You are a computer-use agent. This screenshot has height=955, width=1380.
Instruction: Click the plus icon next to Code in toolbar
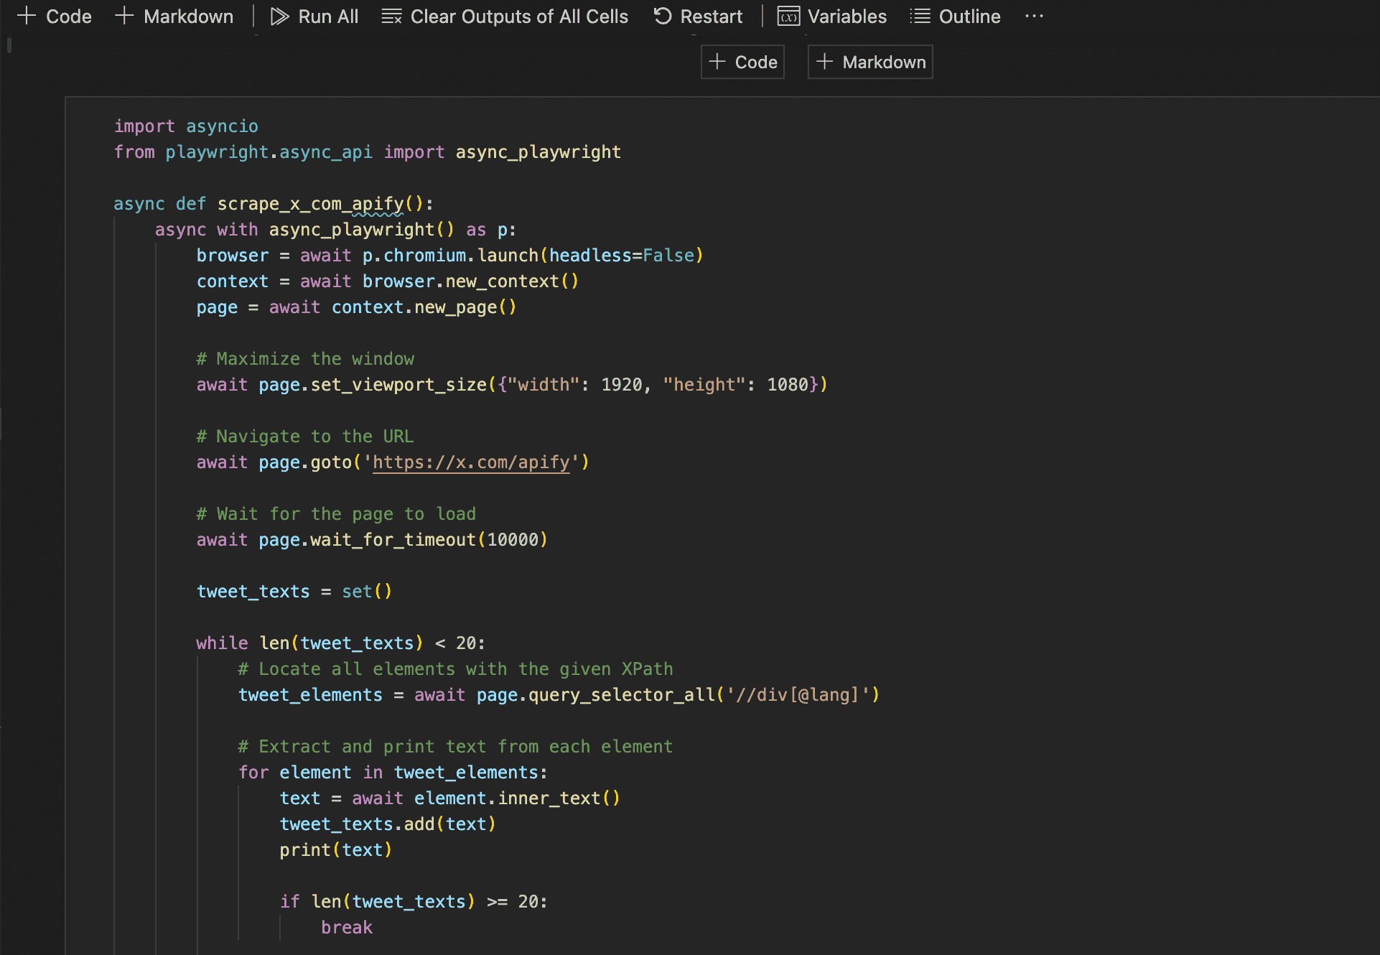[x=26, y=16]
